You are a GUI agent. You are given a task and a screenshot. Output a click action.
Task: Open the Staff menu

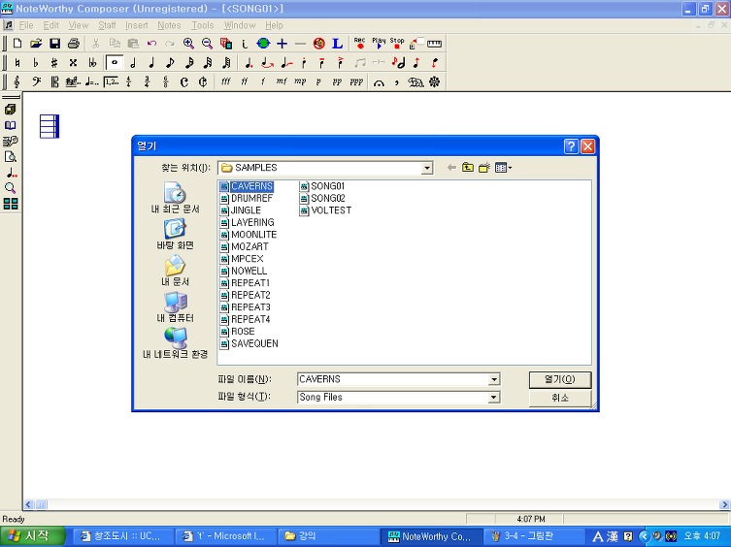pos(107,25)
